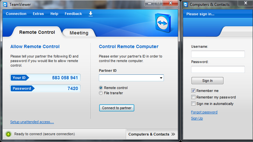Click the Username input field

pyautogui.click(x=218, y=54)
